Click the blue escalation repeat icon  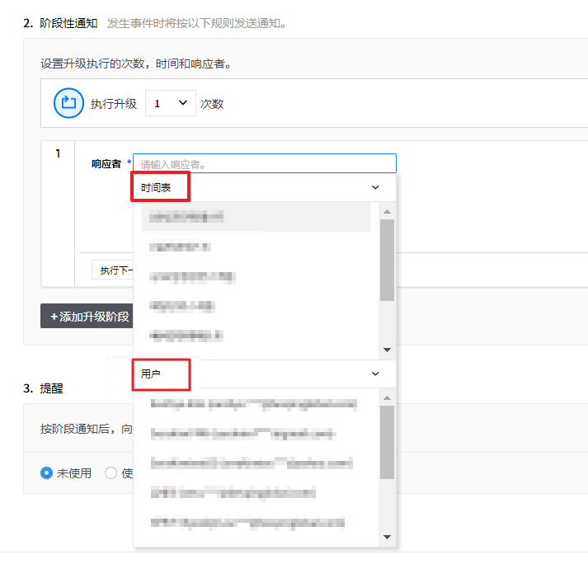pos(69,104)
